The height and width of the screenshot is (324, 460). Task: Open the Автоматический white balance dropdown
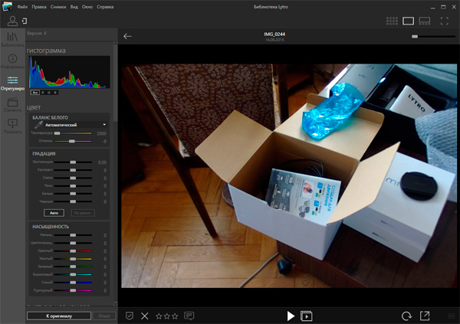(x=74, y=124)
